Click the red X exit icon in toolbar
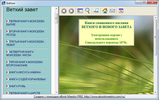The width and height of the screenshot is (159, 100). (x=121, y=11)
